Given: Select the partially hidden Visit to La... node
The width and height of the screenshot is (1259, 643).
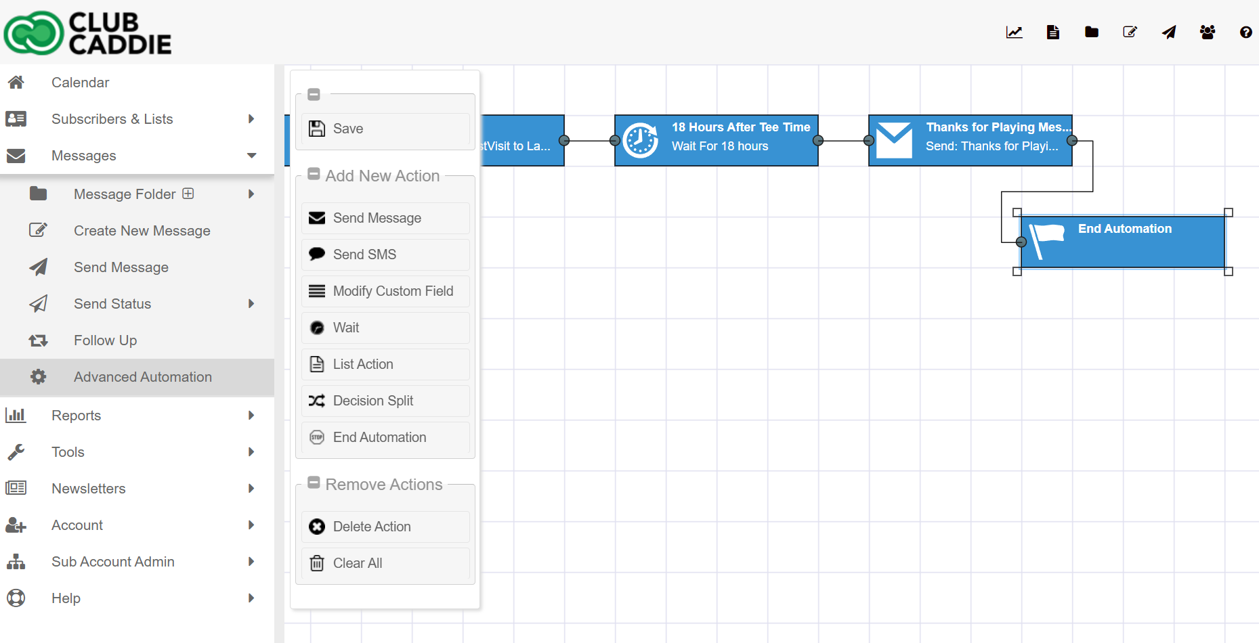Looking at the screenshot, I should point(522,140).
